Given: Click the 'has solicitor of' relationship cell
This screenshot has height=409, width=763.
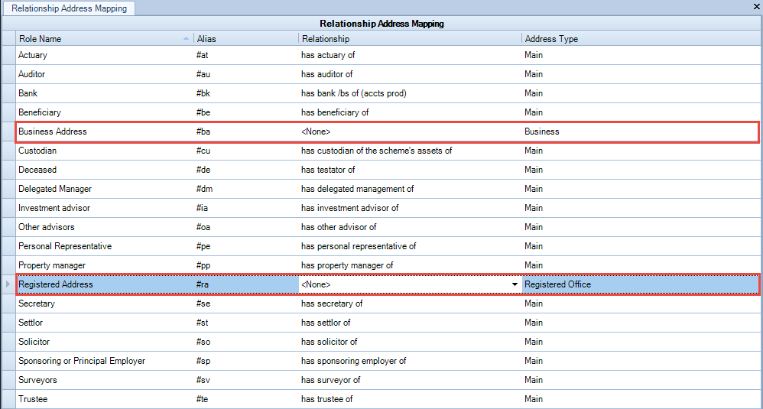Looking at the screenshot, I should 410,342.
